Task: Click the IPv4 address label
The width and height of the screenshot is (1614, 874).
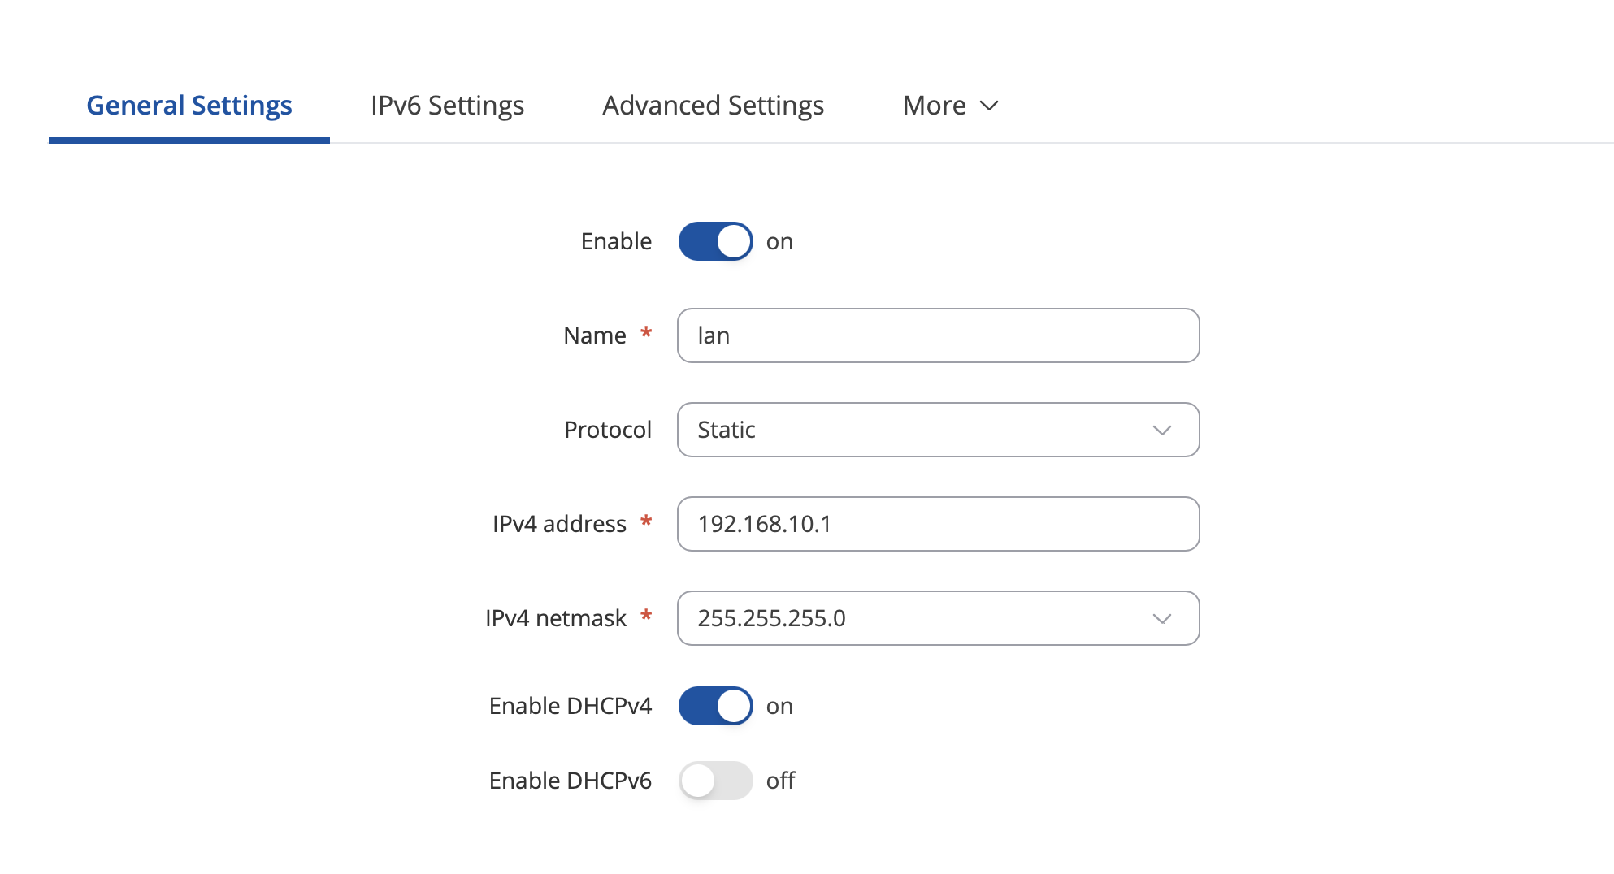Action: pos(559,524)
